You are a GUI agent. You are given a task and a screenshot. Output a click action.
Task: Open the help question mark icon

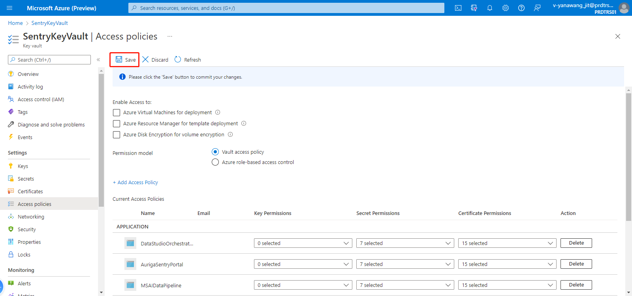521,8
